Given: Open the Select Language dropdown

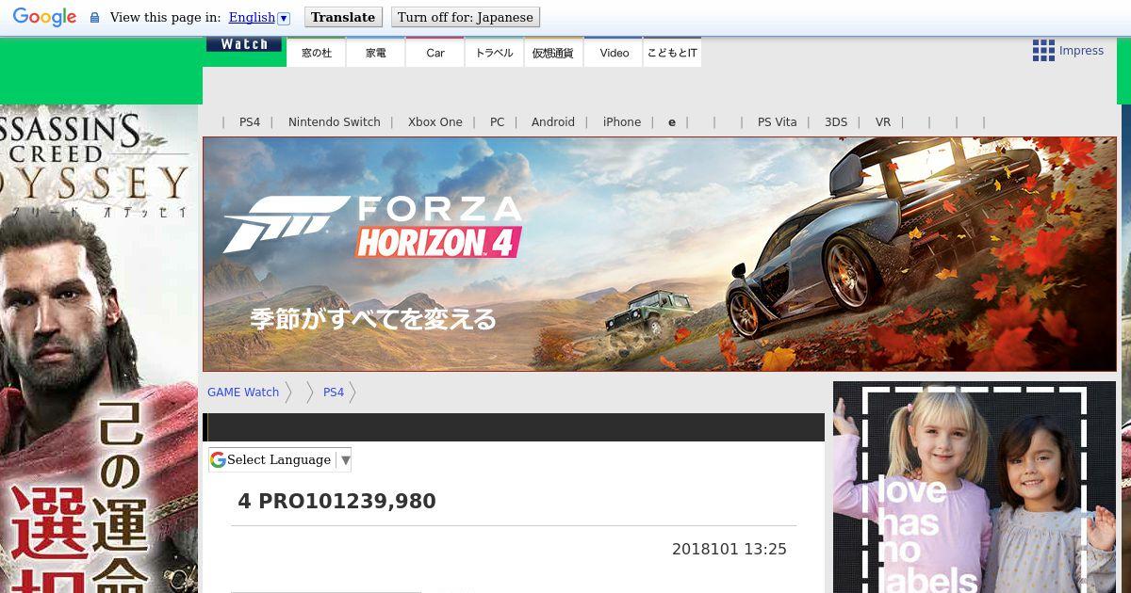Looking at the screenshot, I should 280,459.
